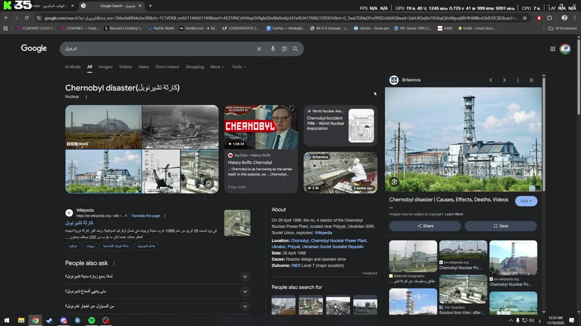
Task: Switch to AI Mode tab
Action: (73, 67)
